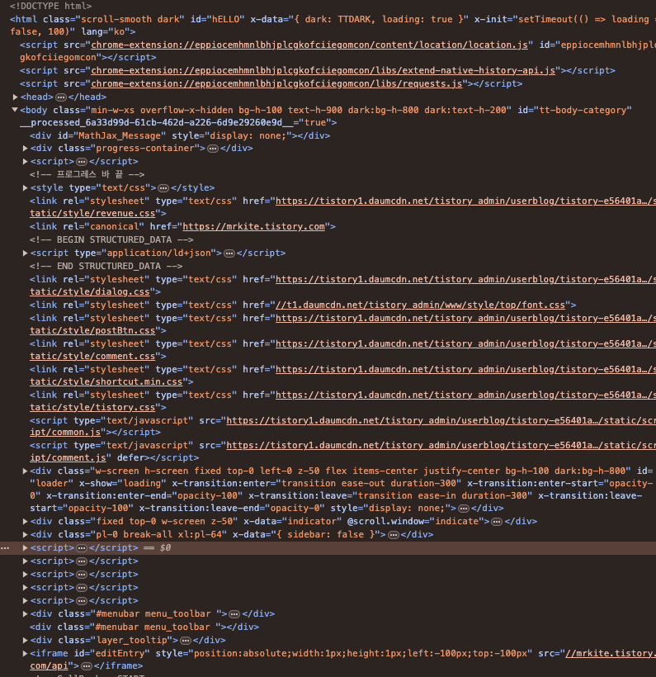Image resolution: width=656 pixels, height=677 pixels.
Task: Click ellipsis badge of first menu_toolbar div
Action: point(234,614)
